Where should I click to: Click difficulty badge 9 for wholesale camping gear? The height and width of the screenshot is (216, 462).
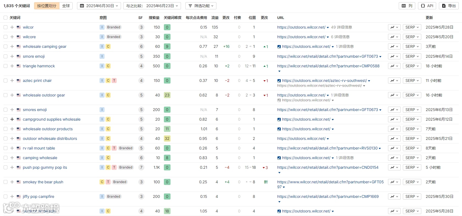tap(167, 46)
